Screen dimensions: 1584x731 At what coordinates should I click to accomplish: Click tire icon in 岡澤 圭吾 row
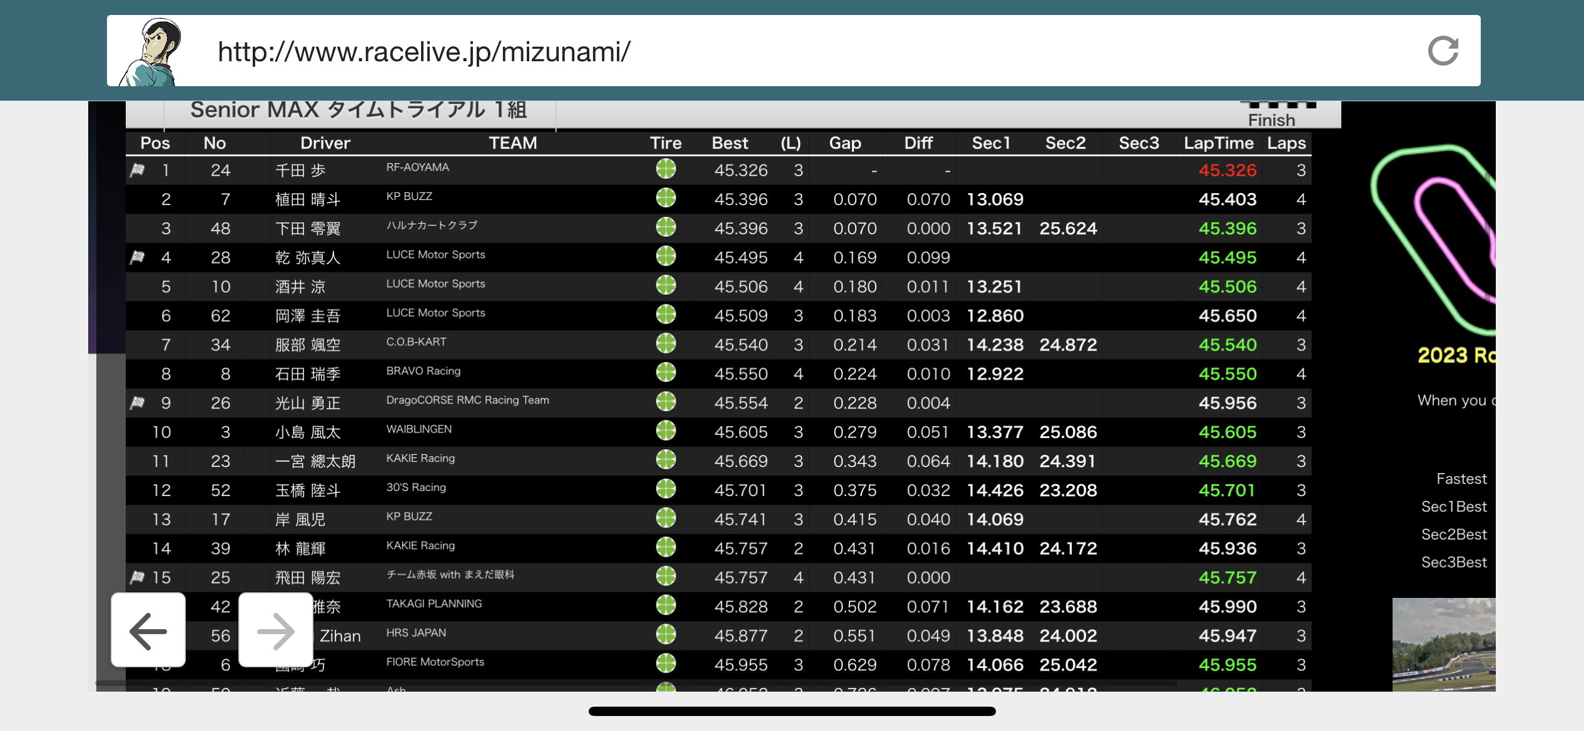click(666, 314)
